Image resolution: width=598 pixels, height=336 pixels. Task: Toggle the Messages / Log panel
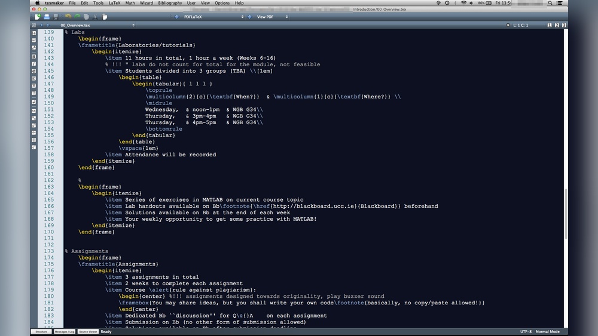64,331
